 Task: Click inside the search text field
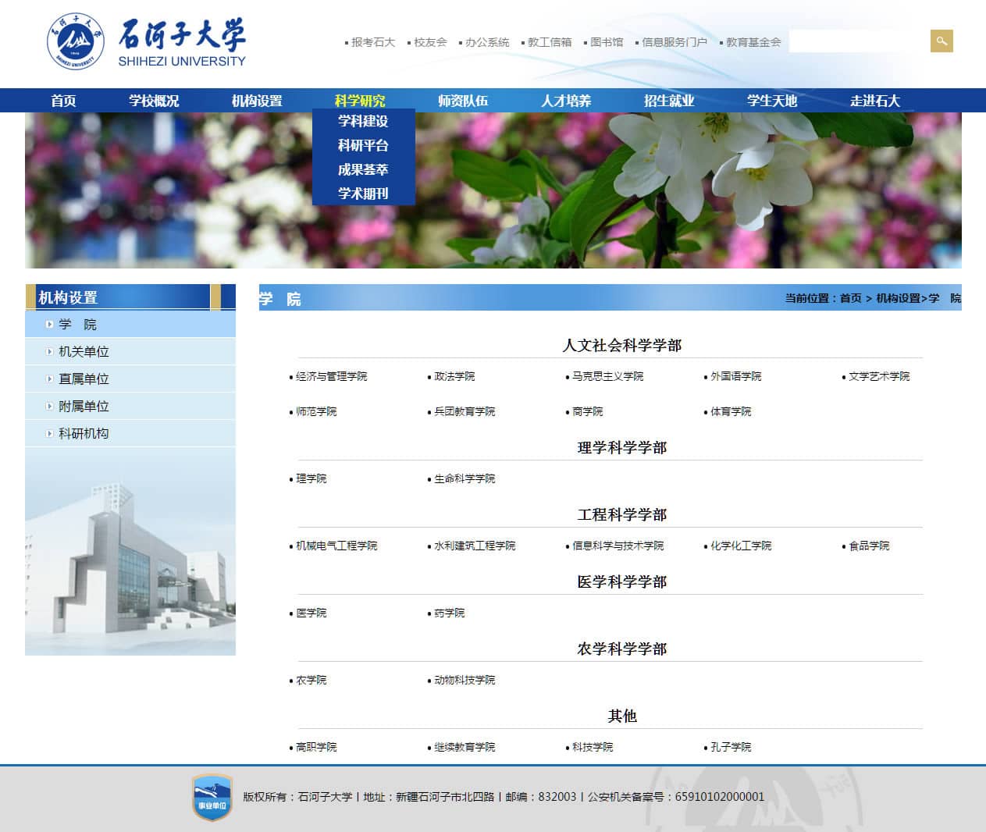(x=859, y=41)
